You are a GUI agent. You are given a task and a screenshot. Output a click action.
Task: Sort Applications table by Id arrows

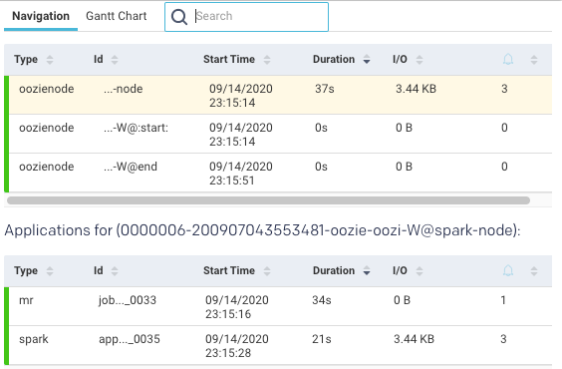115,271
